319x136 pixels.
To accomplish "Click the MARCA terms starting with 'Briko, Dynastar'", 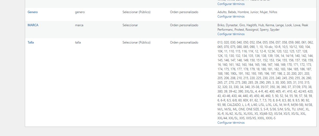I will coord(263,25).
